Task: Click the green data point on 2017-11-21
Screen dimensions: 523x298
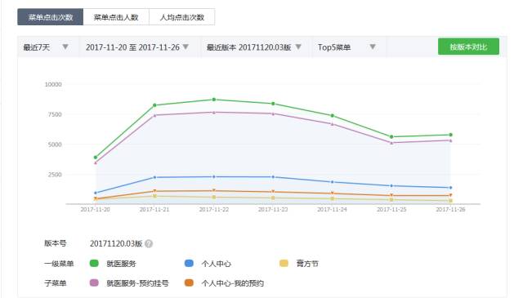Action: (x=154, y=105)
